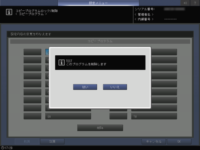The width and height of the screenshot is (200, 150).
Task: Click the speaker volume icon at top
Action: 185,3
